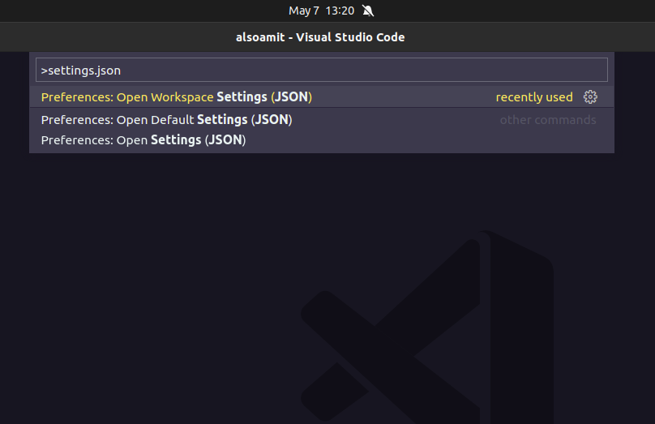
Task: Open the May 7 13:20 clock menu
Action: [x=321, y=11]
